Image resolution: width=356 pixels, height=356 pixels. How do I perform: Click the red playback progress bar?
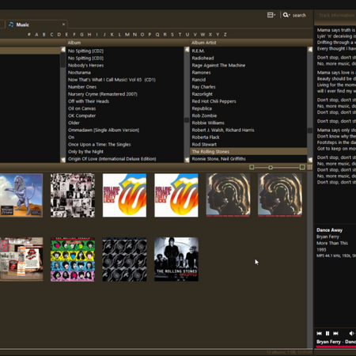[x=336, y=347]
